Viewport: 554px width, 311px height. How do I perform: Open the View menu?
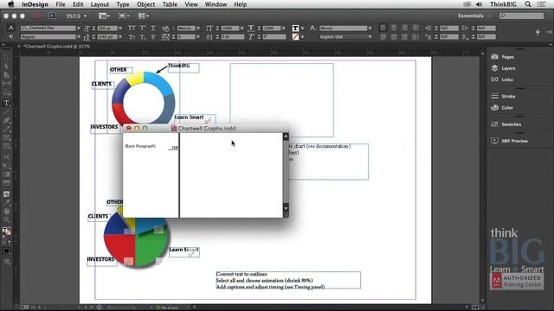191,4
